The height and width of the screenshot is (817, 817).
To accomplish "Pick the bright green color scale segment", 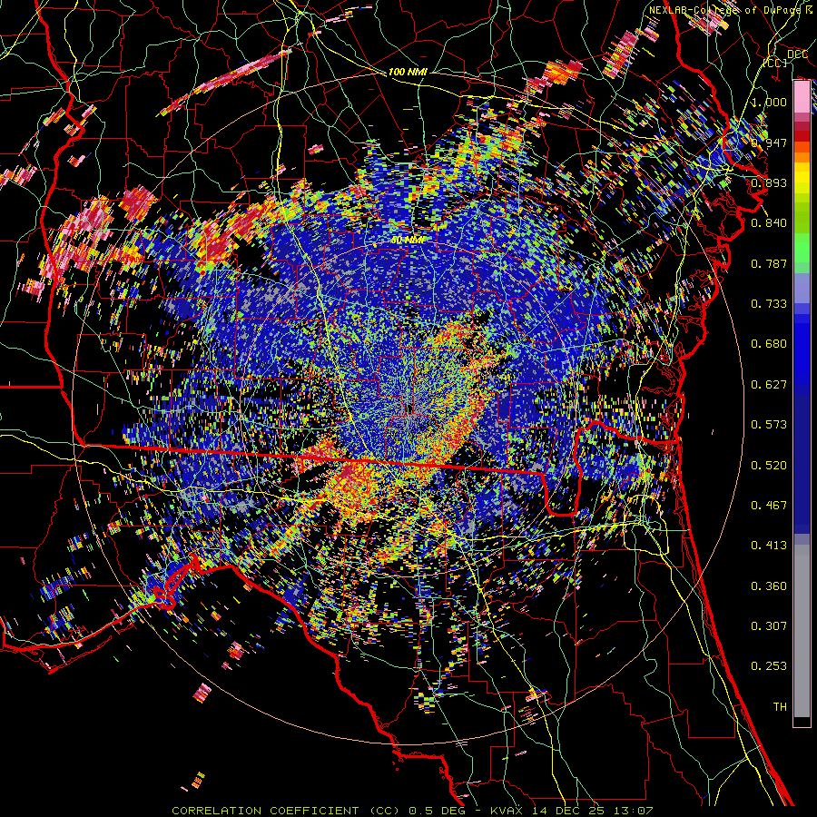I will (802, 248).
